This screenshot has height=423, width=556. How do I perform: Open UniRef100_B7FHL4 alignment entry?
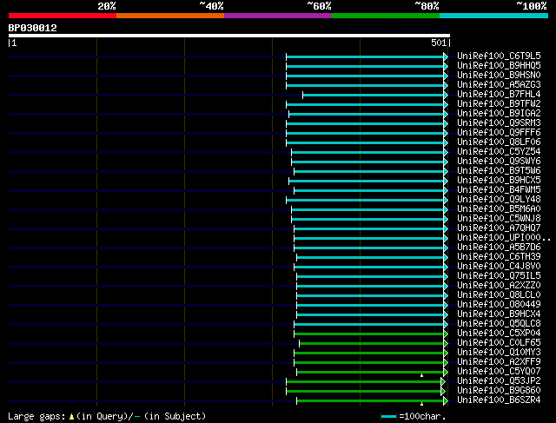tap(499, 95)
